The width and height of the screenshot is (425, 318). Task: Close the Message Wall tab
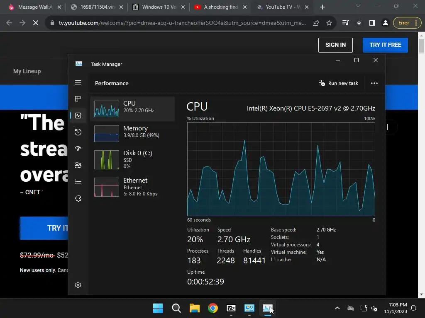[59, 7]
